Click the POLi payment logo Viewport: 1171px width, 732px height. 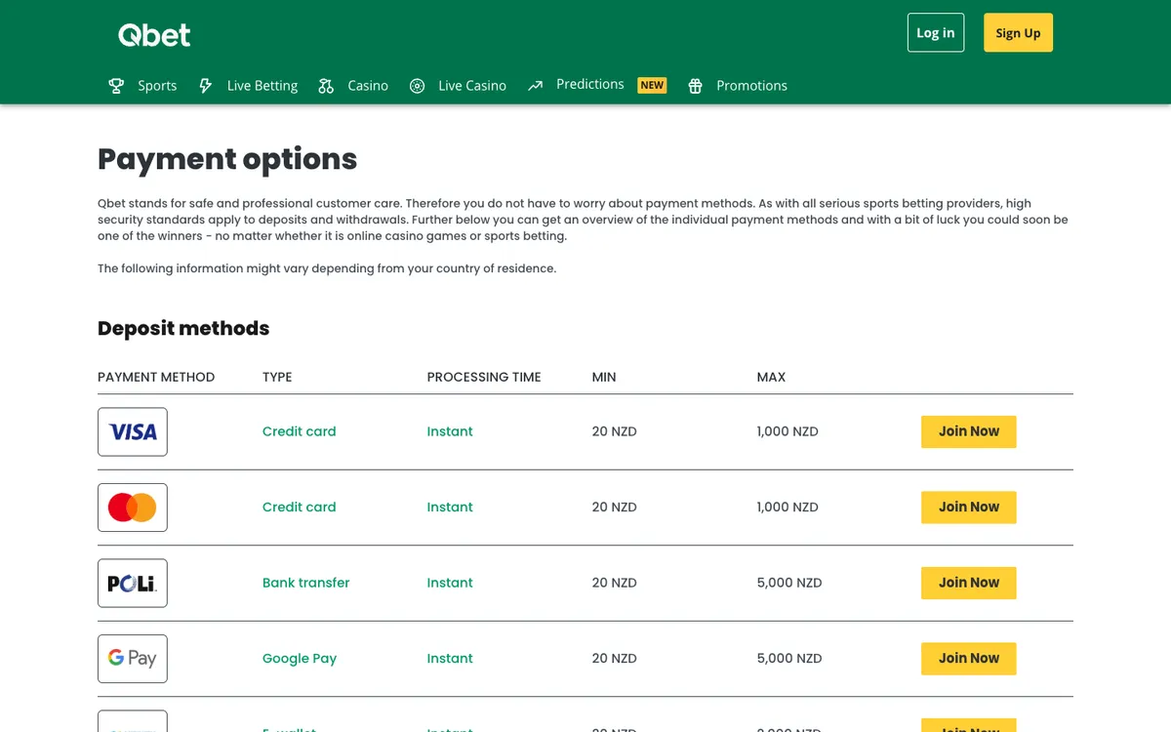pyautogui.click(x=133, y=583)
